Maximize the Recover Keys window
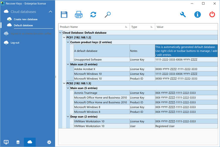This screenshot has height=147, width=220. pos(203,3)
